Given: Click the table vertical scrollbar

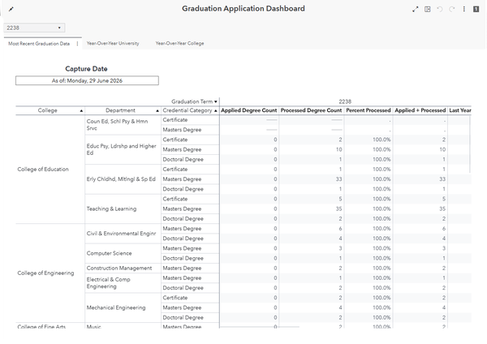Looking at the screenshot, I should (x=470, y=144).
